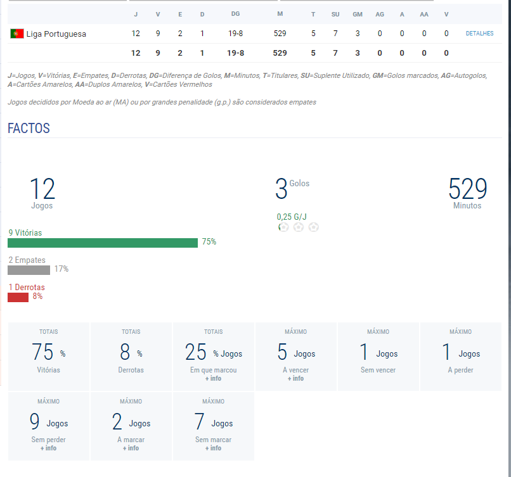Image resolution: width=511 pixels, height=477 pixels.
Task: Open + info under Sem marcar
Action: [214, 448]
